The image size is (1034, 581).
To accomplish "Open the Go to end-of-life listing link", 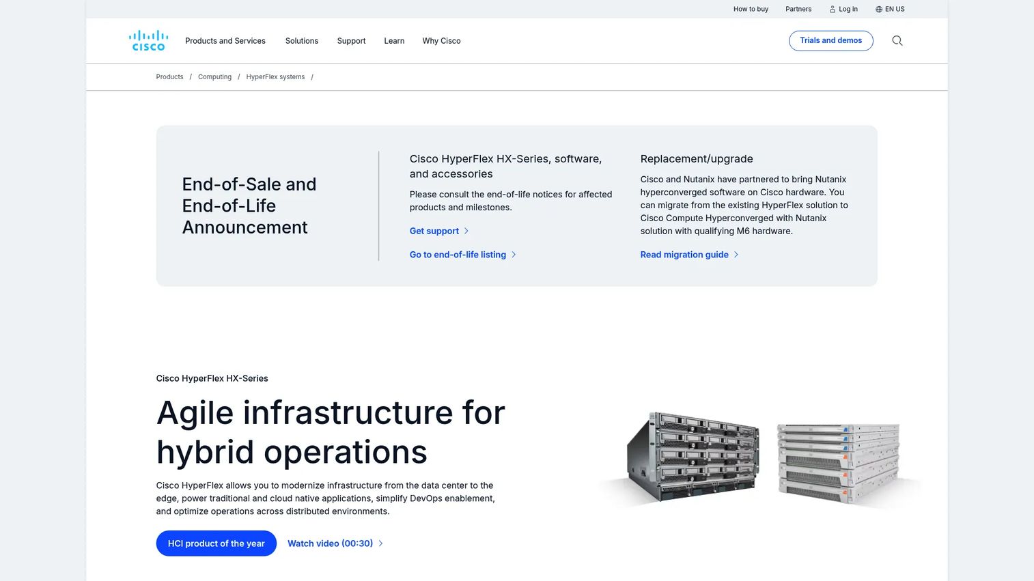I will coord(458,255).
